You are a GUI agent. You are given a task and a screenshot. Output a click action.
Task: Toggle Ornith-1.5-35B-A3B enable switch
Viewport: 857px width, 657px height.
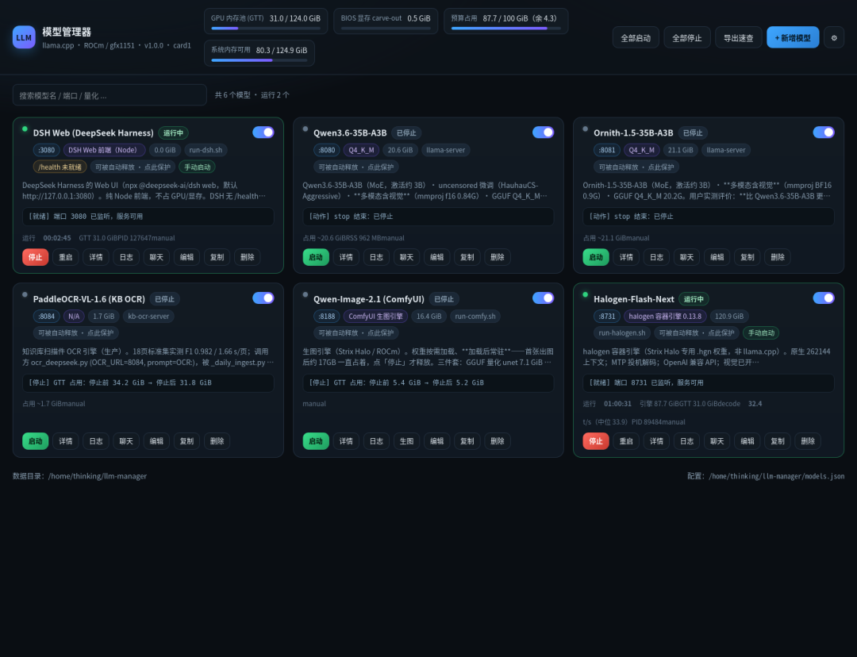pos(824,133)
